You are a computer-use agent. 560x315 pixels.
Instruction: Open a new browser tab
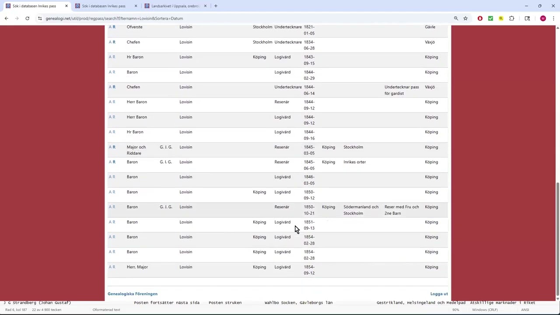[216, 6]
